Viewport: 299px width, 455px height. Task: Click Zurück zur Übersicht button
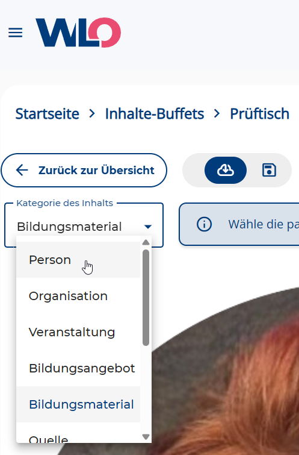coord(84,171)
